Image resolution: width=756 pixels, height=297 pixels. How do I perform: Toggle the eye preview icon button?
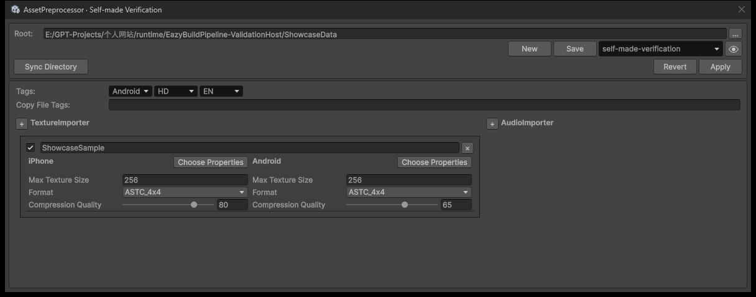click(x=734, y=49)
